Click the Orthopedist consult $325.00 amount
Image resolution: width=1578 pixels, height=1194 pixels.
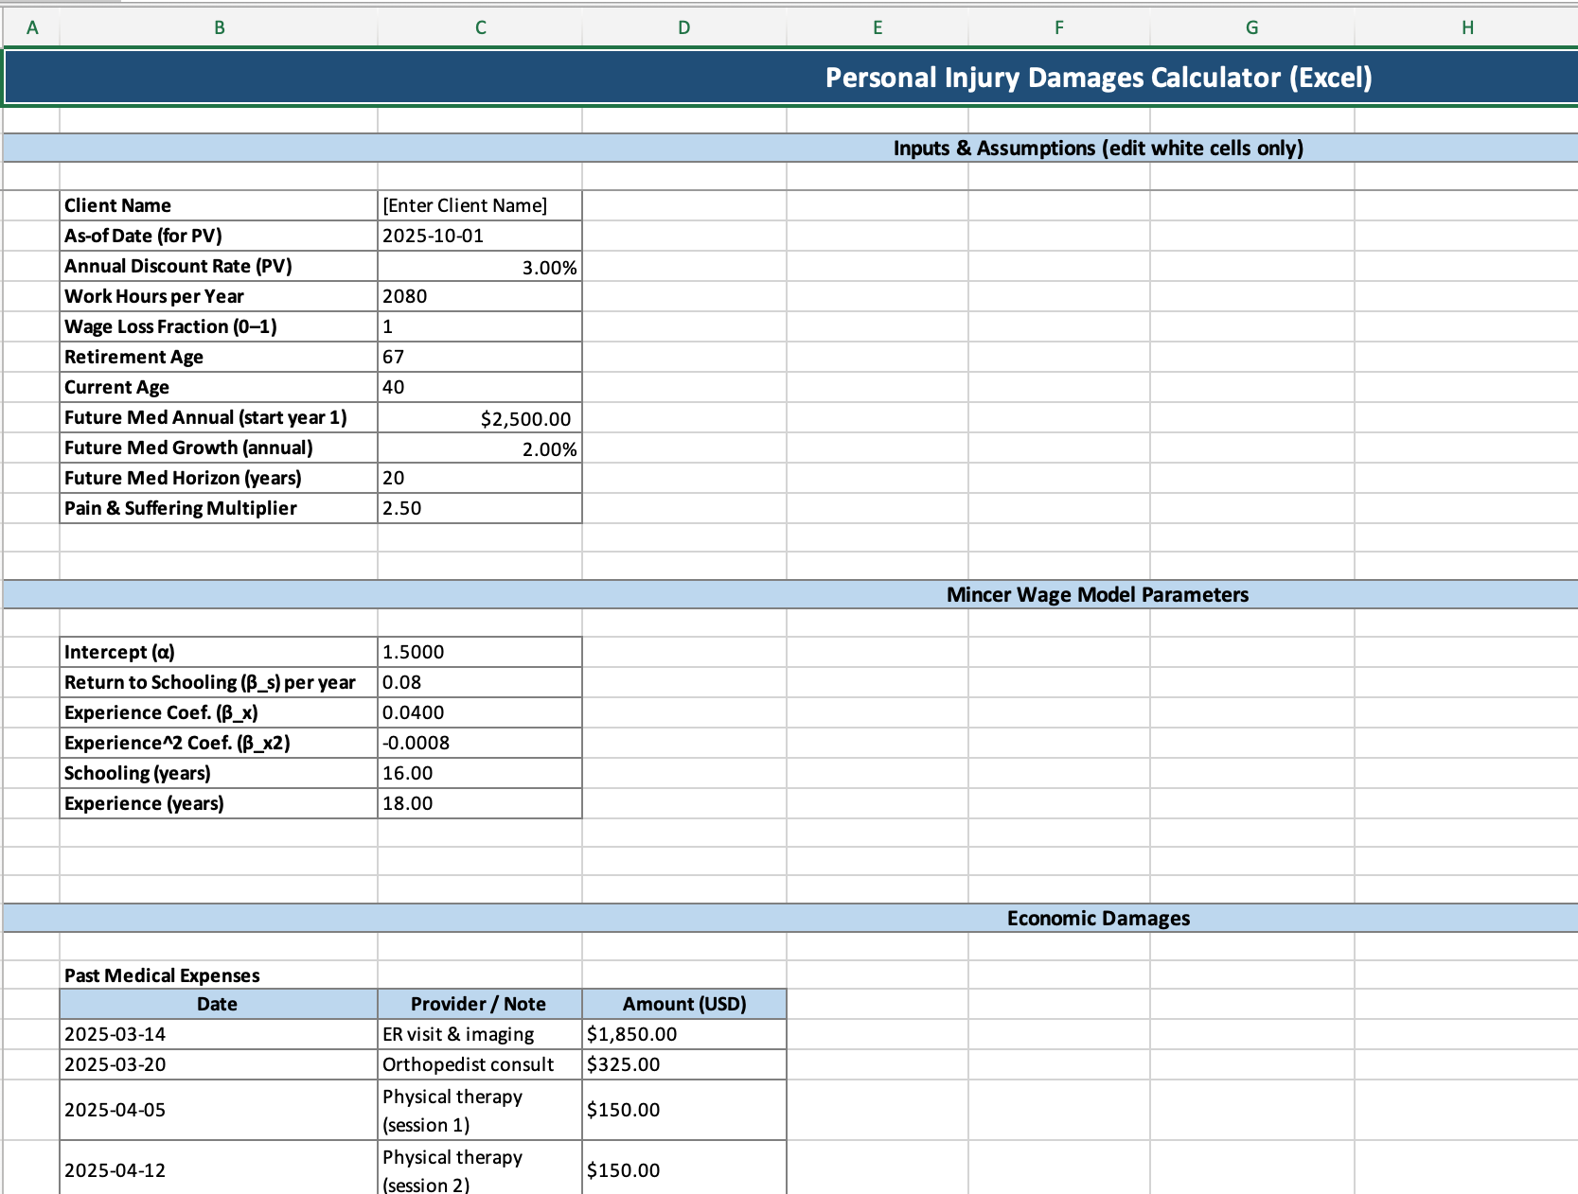[x=683, y=1064]
